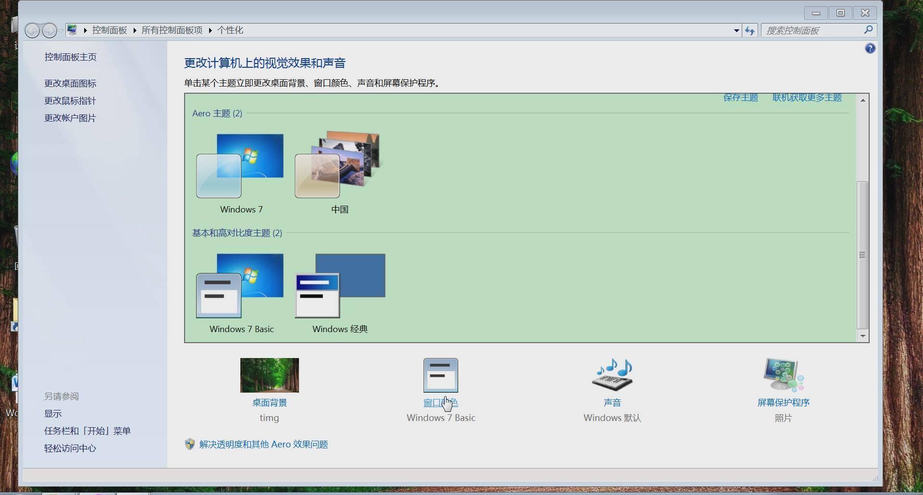923x495 pixels.
Task: Click the Forward navigation arrow button
Action: [x=49, y=31]
